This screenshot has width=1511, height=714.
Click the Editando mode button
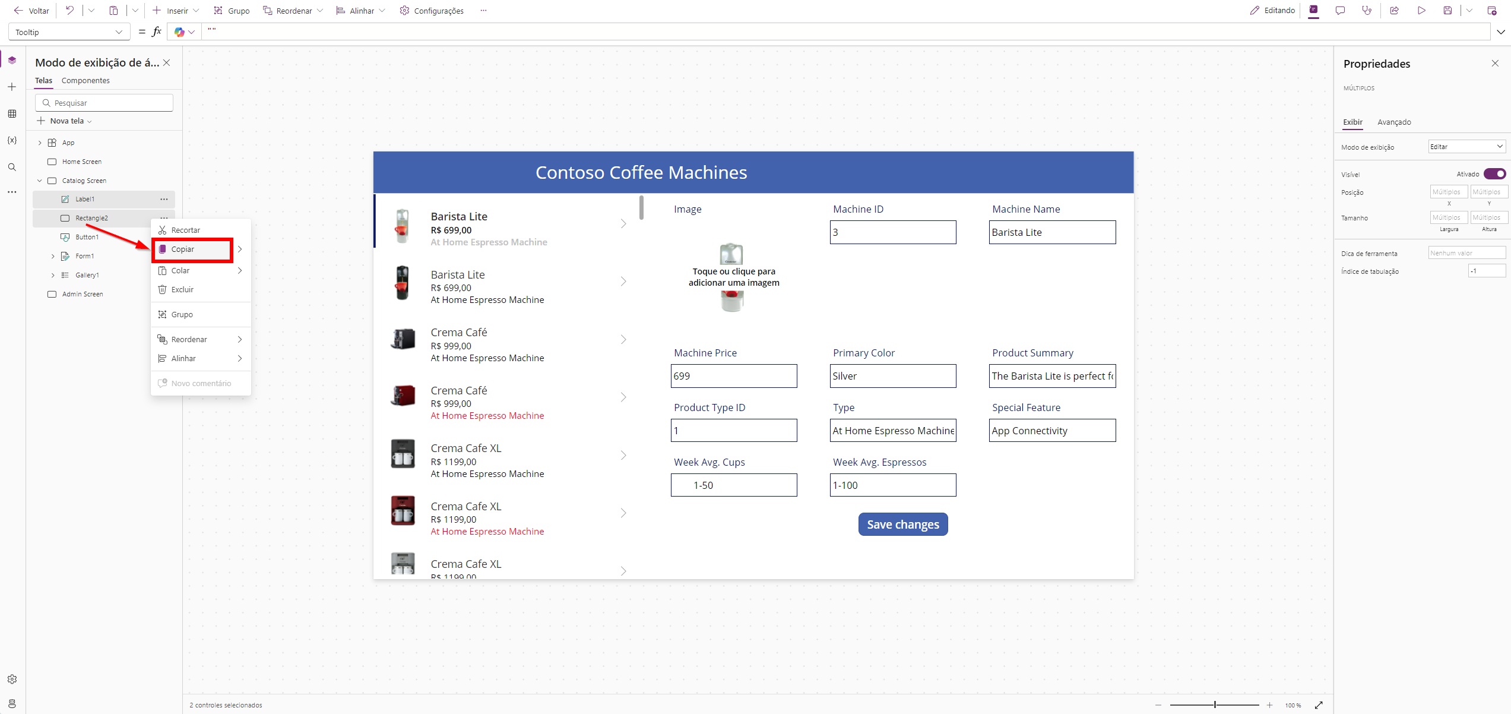coord(1272,11)
